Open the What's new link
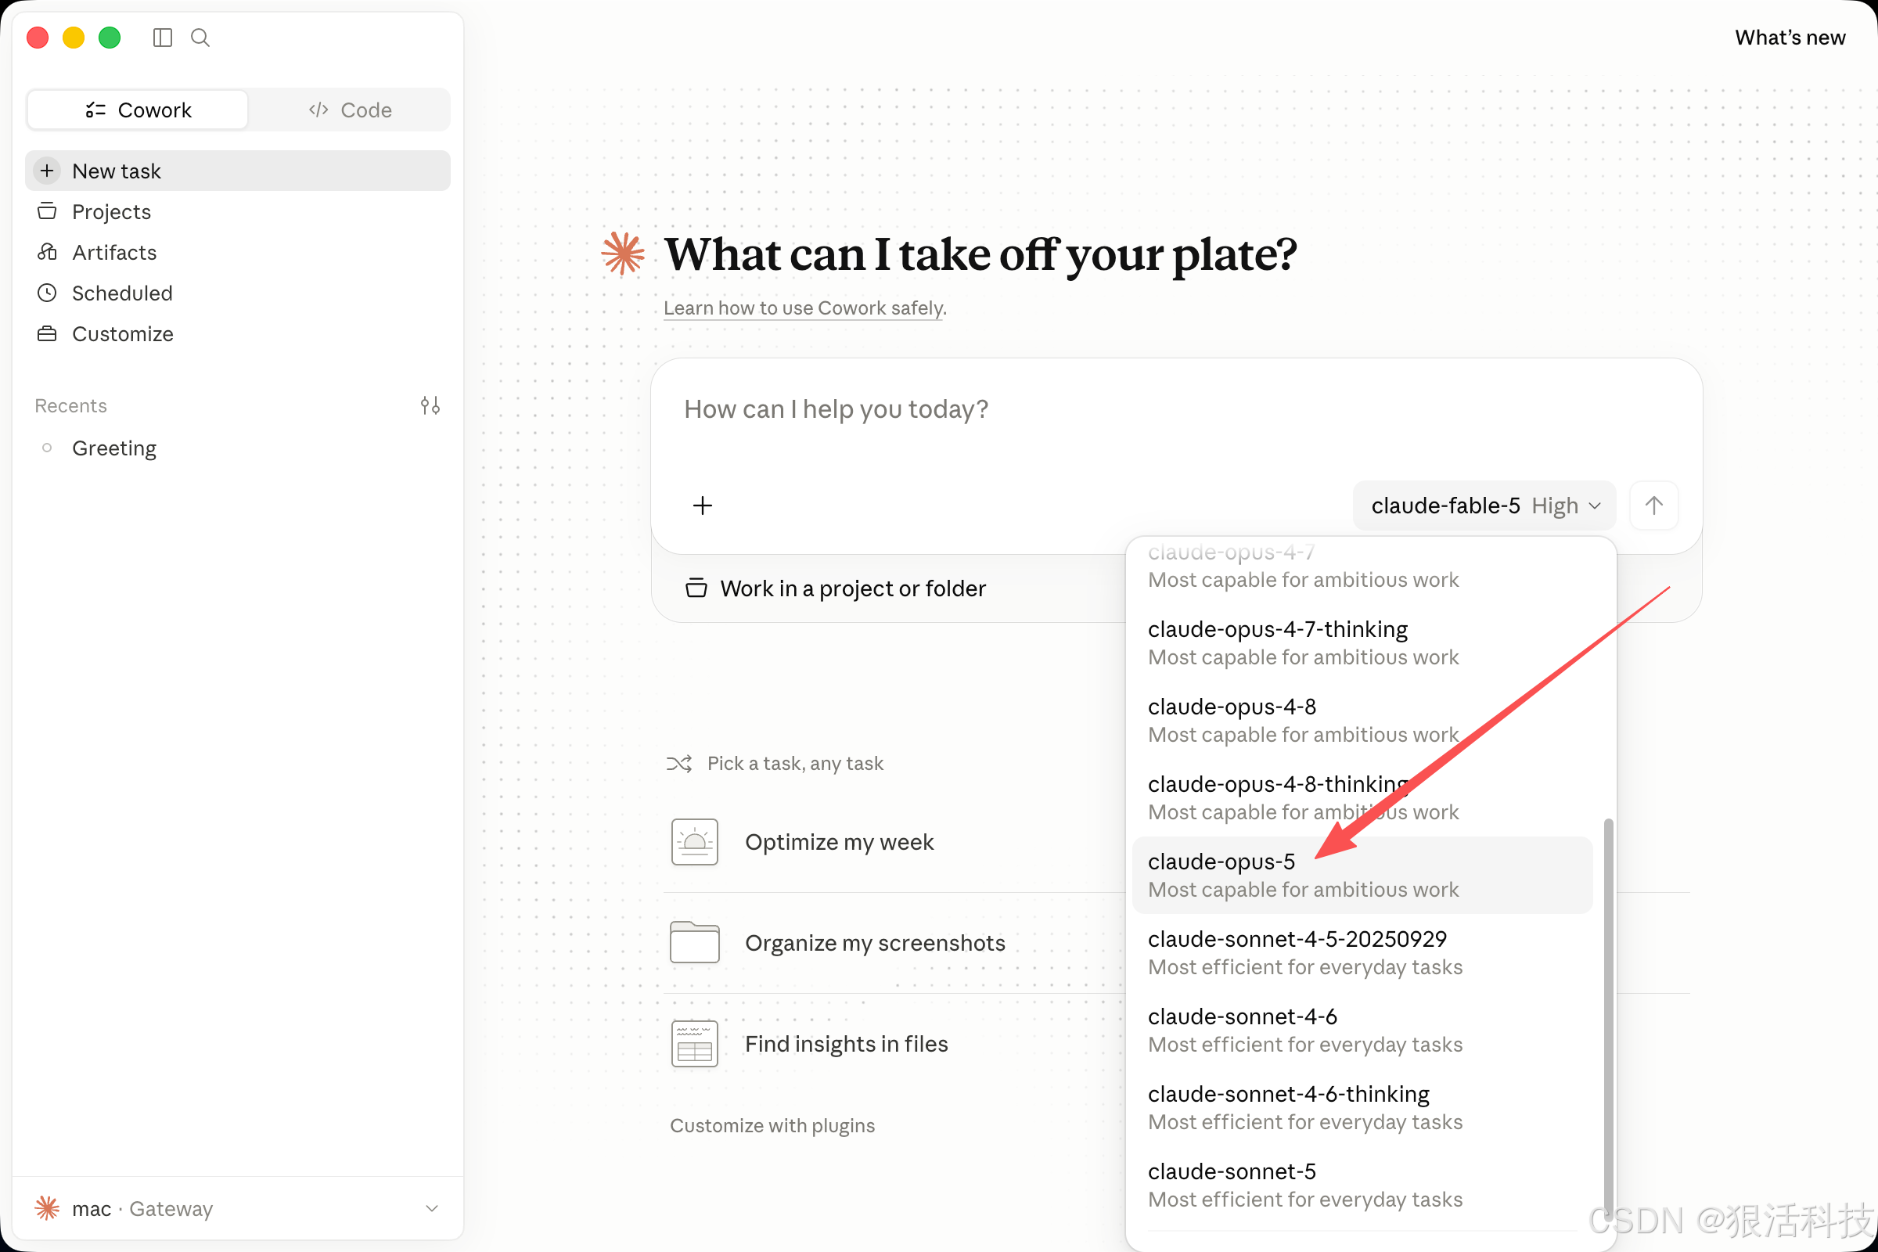1878x1252 pixels. (x=1790, y=38)
